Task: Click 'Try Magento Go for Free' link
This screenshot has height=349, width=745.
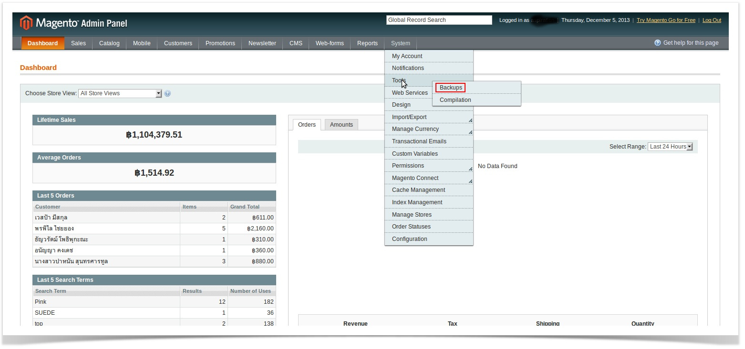Action: pyautogui.click(x=666, y=20)
